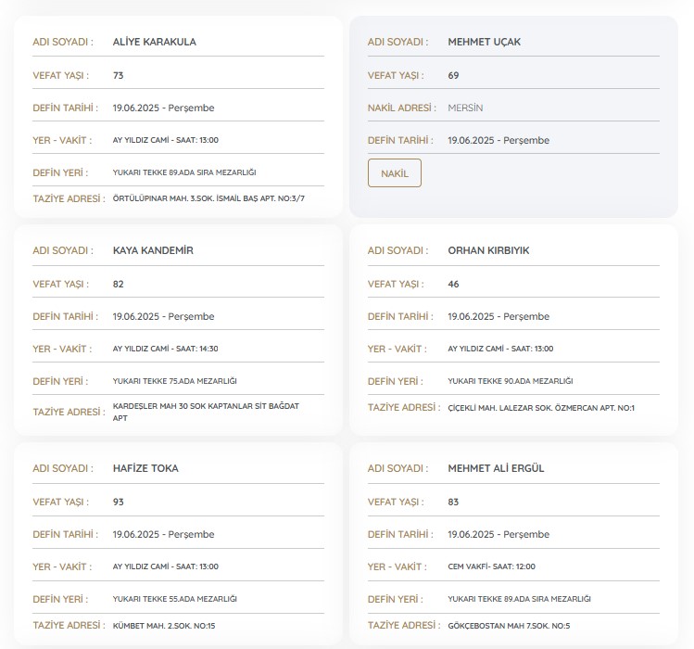694x649 pixels.
Task: Click GÖKÇEBOSTAN MAH 7.SOK. NO:5 address
Action: (x=509, y=627)
